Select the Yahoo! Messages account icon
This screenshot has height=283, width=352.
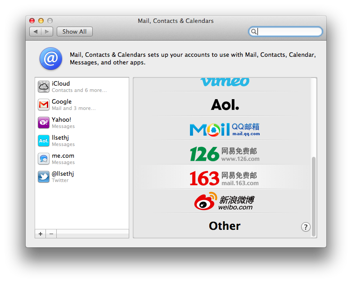[44, 123]
